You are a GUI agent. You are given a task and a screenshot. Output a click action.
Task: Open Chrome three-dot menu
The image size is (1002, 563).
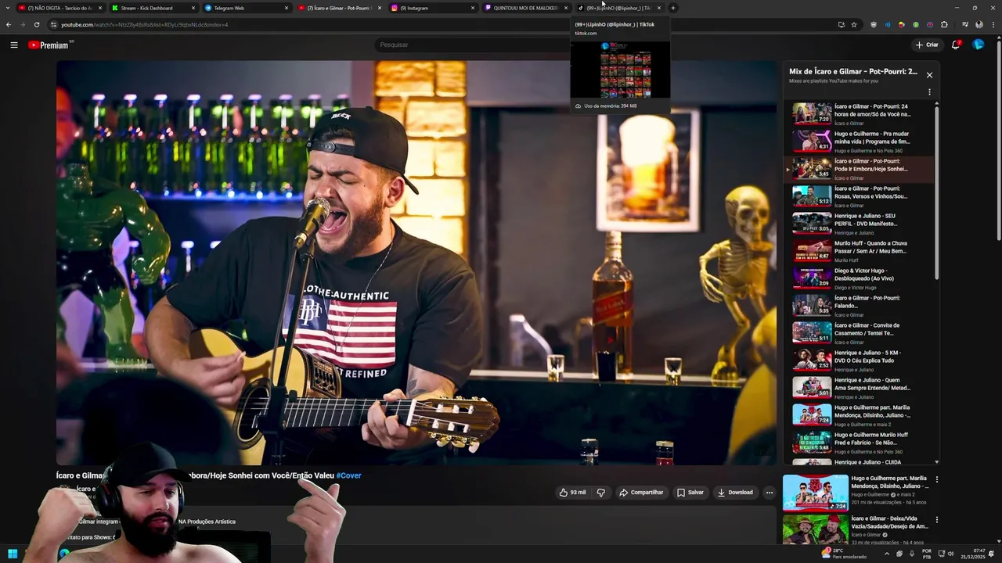(993, 24)
